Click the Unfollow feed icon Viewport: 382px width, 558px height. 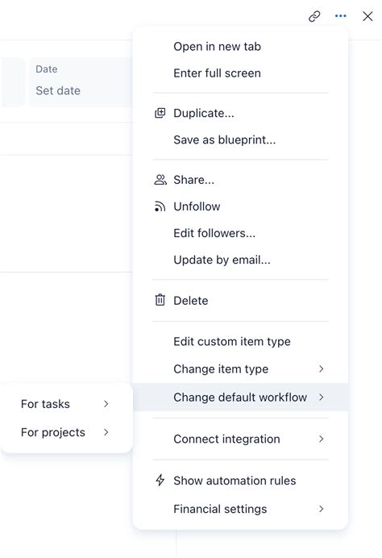(x=160, y=206)
